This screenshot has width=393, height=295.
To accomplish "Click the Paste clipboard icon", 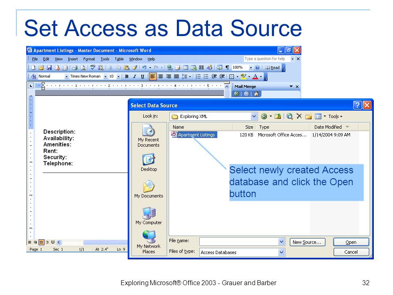I will click(x=126, y=68).
